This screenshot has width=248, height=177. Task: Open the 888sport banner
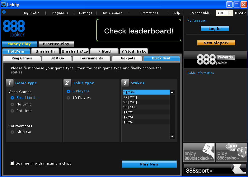pyautogui.click(x=215, y=169)
